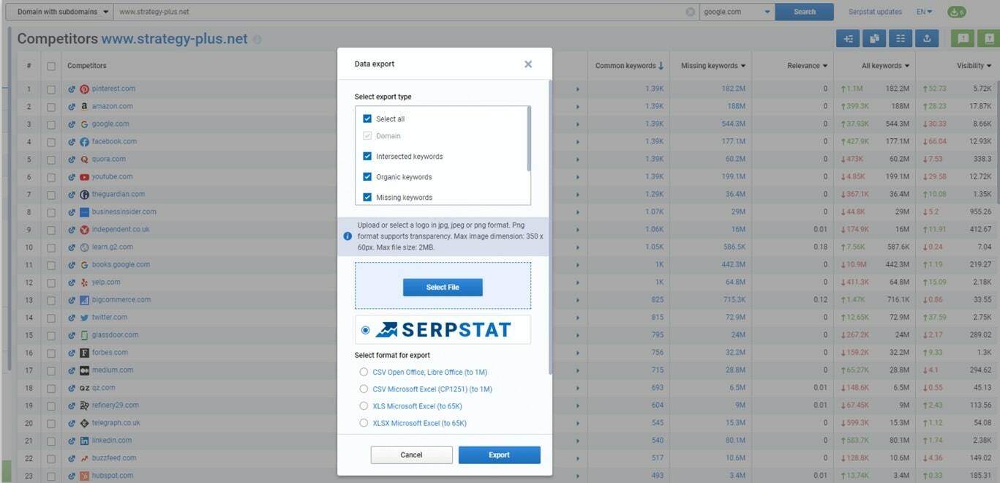Open the green feedback chat icon
Screen dimensions: 1000x483
[962, 38]
